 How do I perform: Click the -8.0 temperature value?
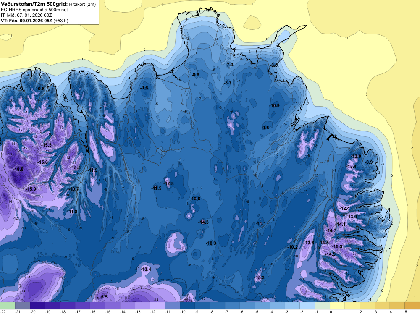[274, 65]
